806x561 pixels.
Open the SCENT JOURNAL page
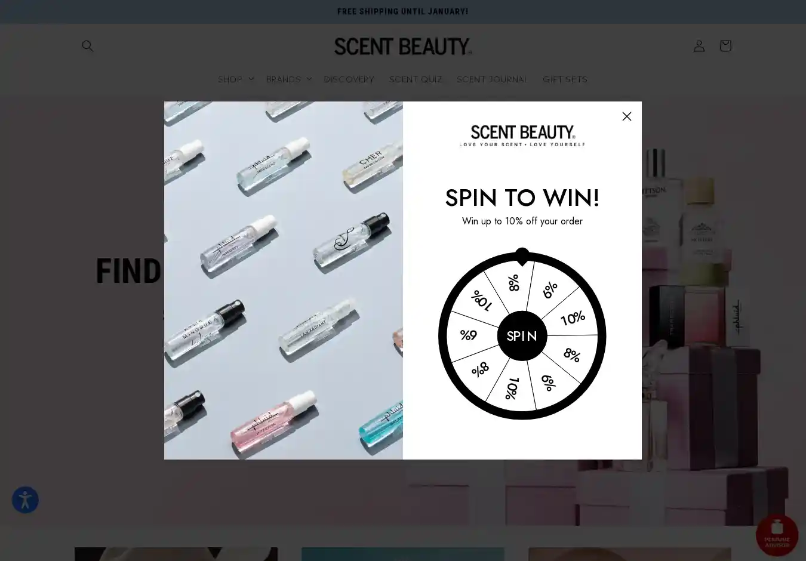493,79
